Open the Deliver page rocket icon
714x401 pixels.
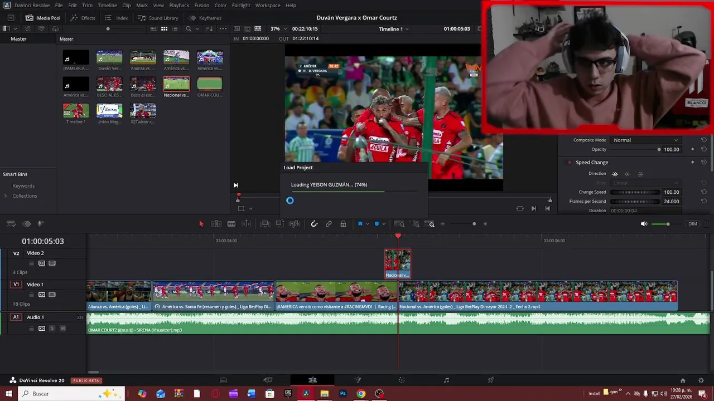[x=491, y=380]
